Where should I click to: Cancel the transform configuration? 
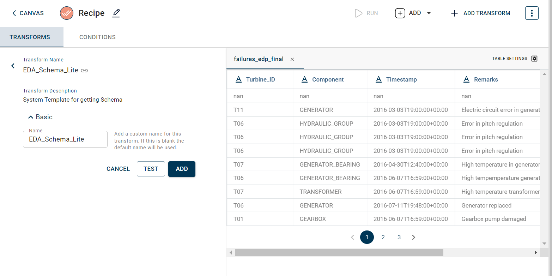click(118, 169)
